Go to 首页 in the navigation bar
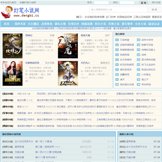Image resolution: width=162 pixels, height=162 pixels. 7,24
